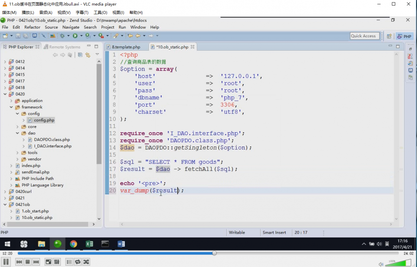Toggle VLC random shuffle mode
This screenshot has height=267, width=417.
pyautogui.click(x=86, y=262)
